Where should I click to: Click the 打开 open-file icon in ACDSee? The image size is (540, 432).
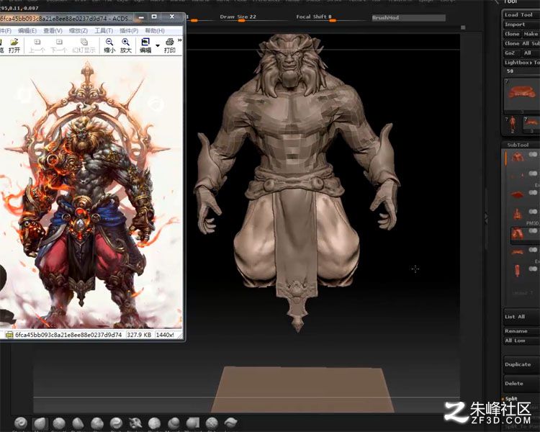(14, 45)
